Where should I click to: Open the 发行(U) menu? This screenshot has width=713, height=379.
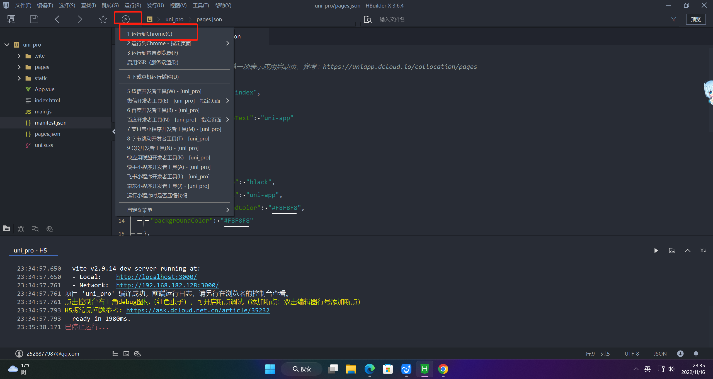point(155,5)
